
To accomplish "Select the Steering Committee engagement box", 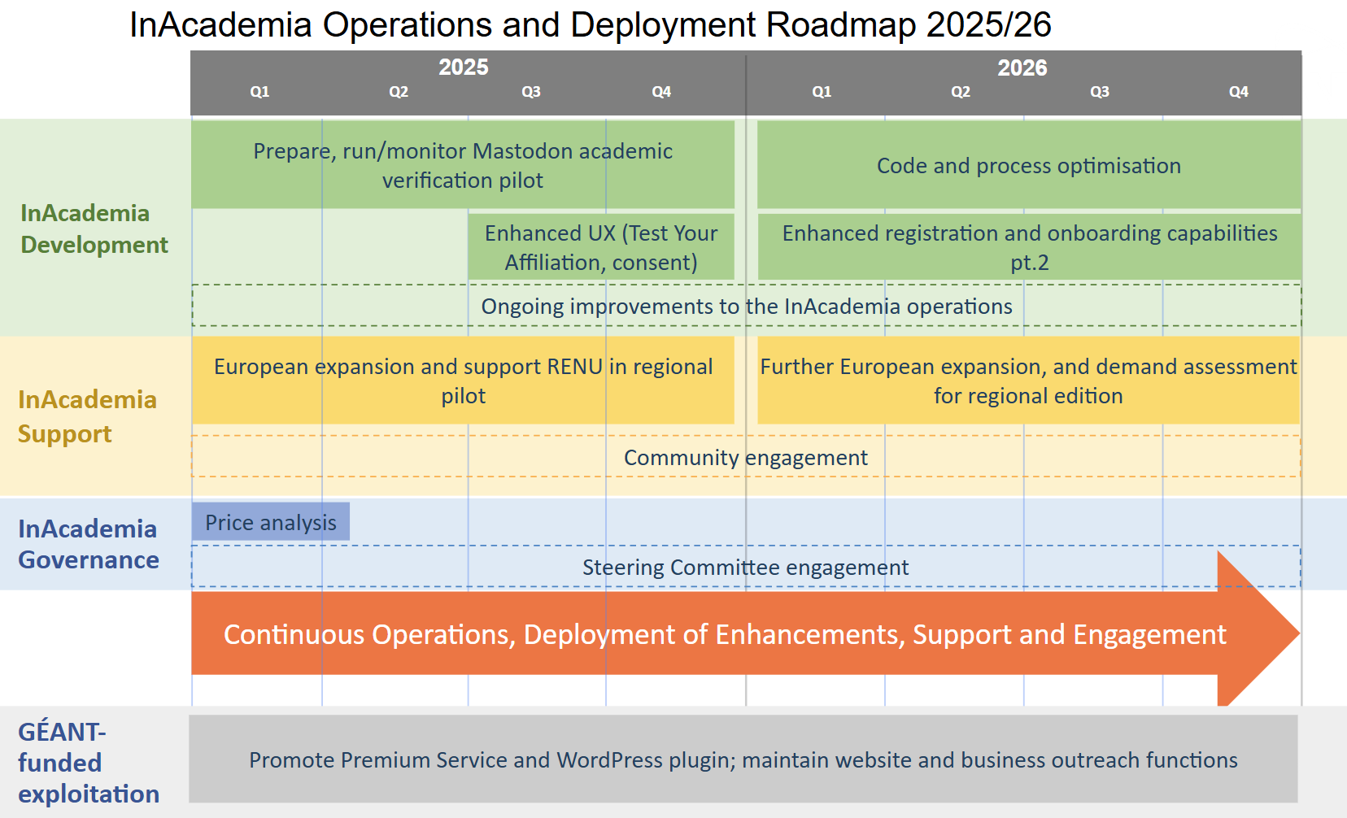I will point(745,567).
